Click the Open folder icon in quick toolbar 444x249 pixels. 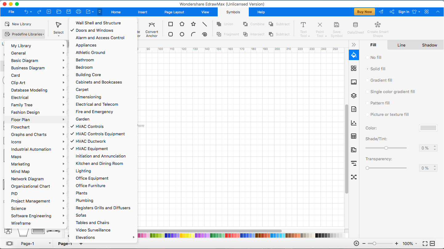pyautogui.click(x=59, y=12)
